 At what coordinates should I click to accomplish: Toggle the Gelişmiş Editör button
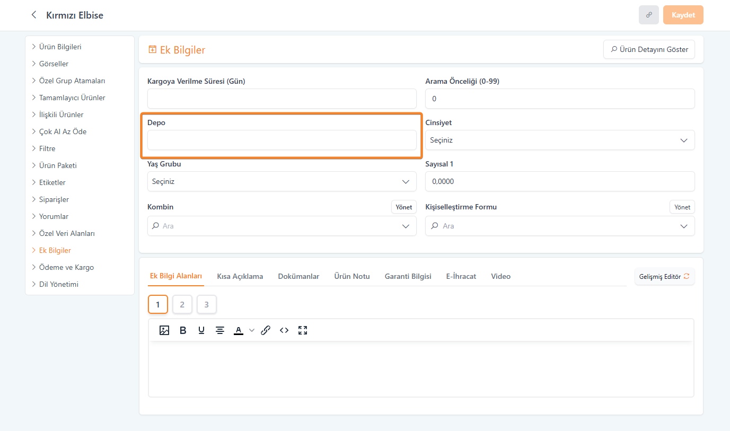664,276
